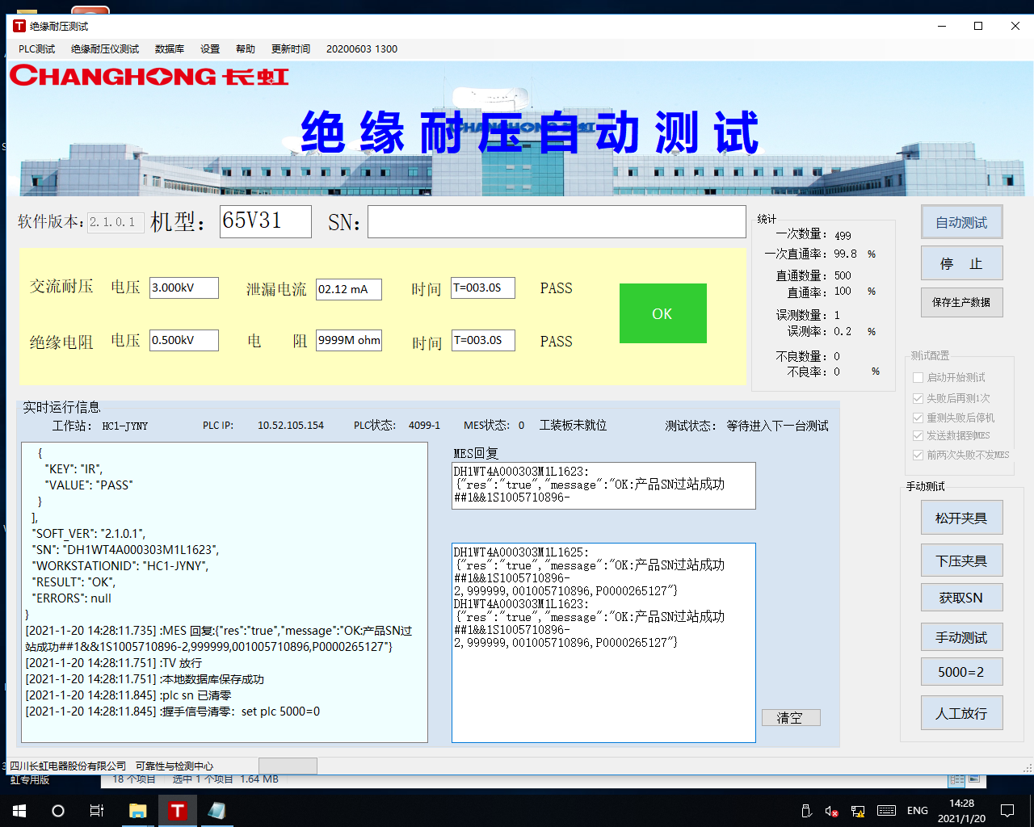
Task: Click the 获取SN button
Action: click(x=961, y=598)
